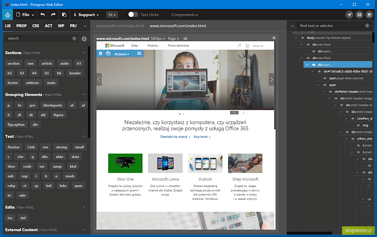Follow the 'Kup teraz' link
The height and width of the screenshot is (237, 377).
point(202,137)
